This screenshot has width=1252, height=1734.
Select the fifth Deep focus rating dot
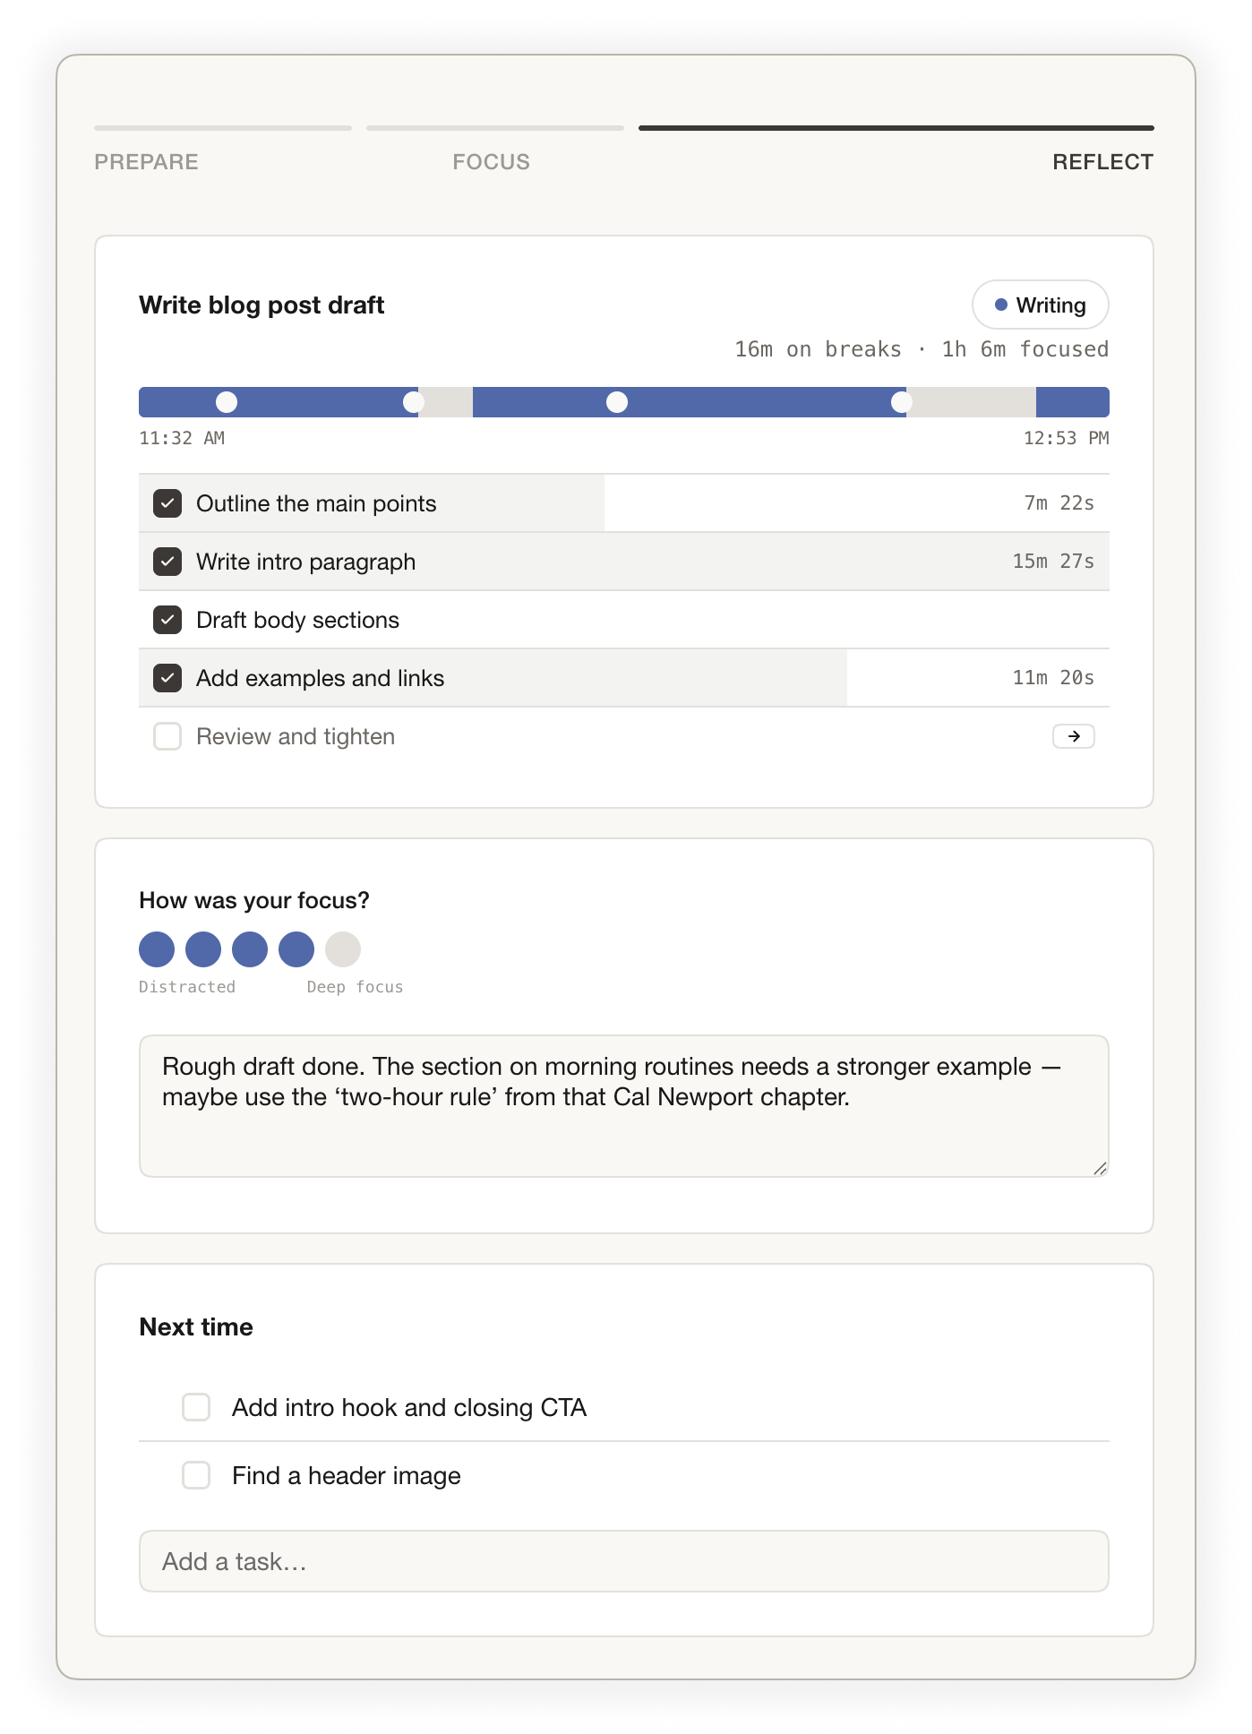(343, 949)
